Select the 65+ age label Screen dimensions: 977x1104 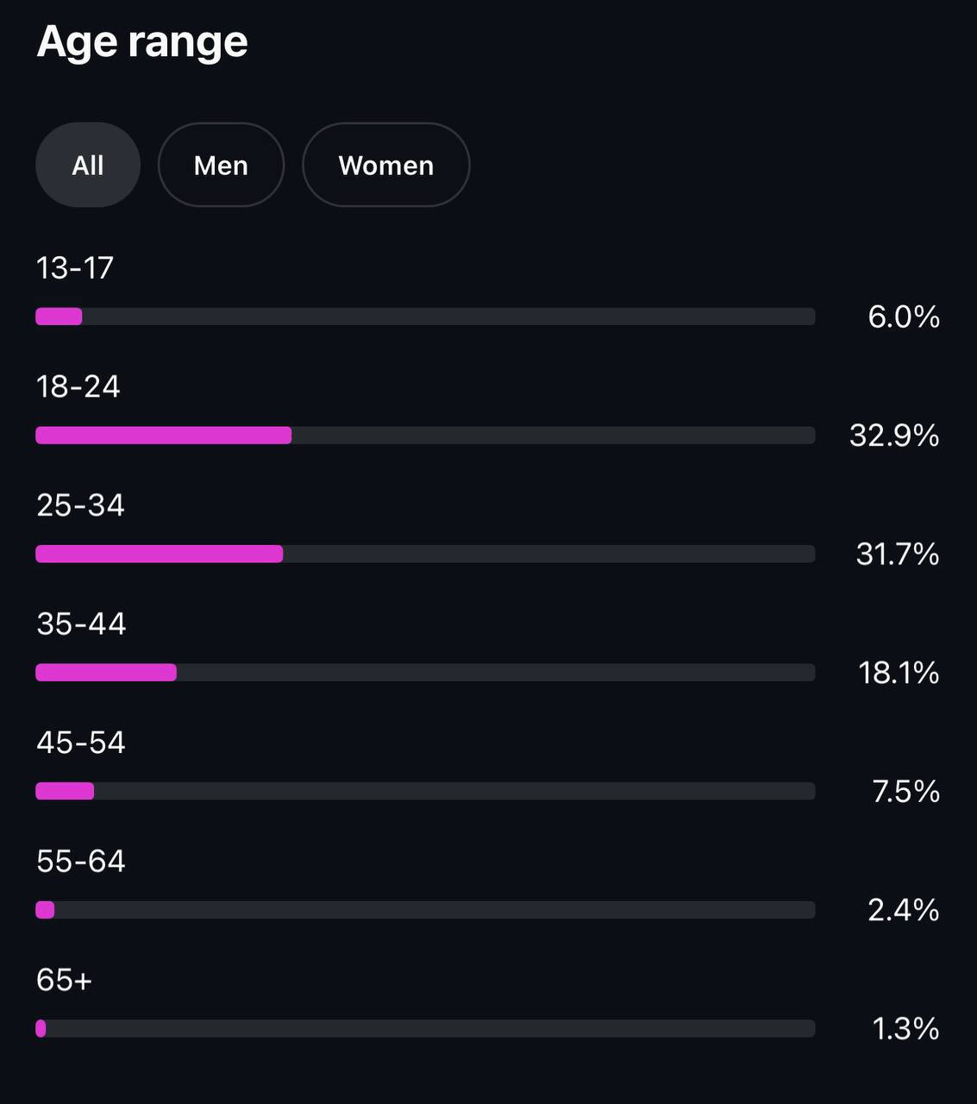pos(64,980)
